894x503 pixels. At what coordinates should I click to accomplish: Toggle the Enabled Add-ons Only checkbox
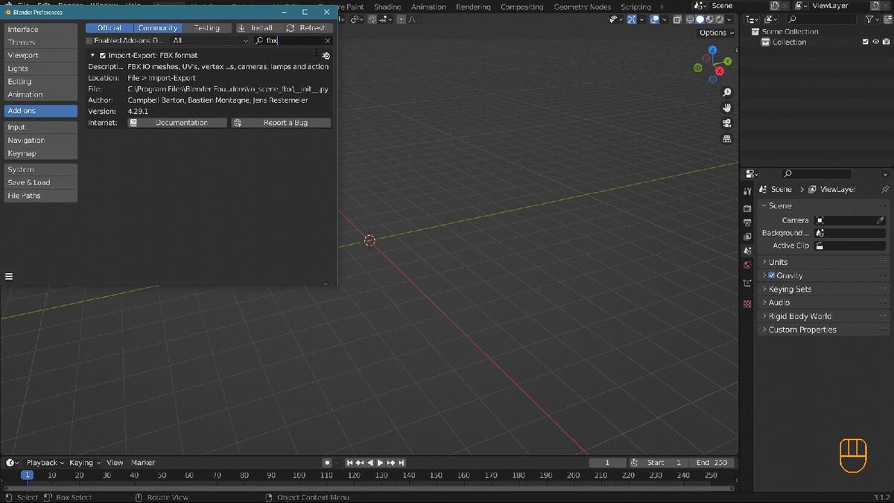(89, 40)
